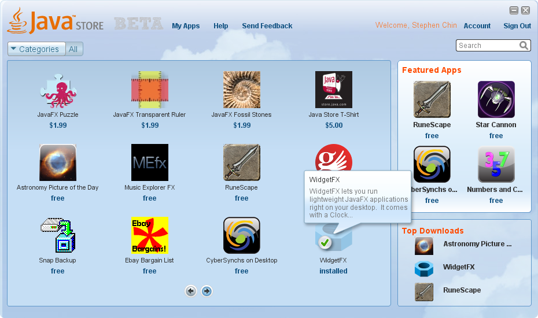Open the red circular g app icon
This screenshot has height=318, width=538.
tap(334, 157)
